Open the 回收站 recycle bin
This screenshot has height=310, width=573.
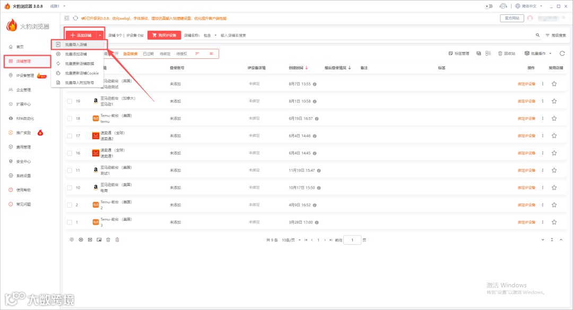pyautogui.click(x=507, y=54)
